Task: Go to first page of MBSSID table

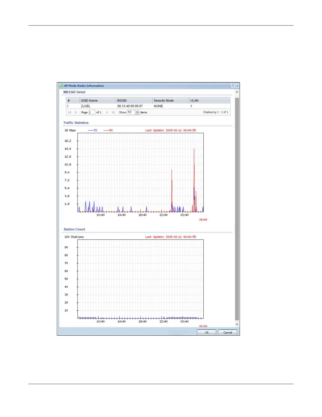Action: pyautogui.click(x=69, y=112)
